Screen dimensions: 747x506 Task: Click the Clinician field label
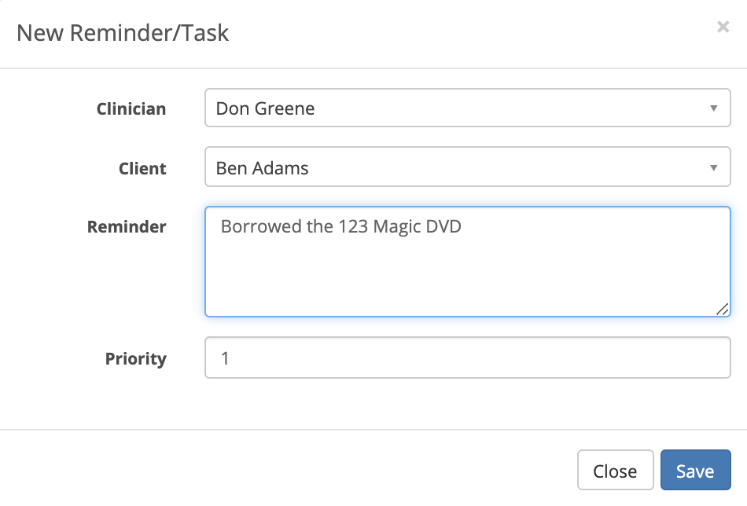[131, 109]
